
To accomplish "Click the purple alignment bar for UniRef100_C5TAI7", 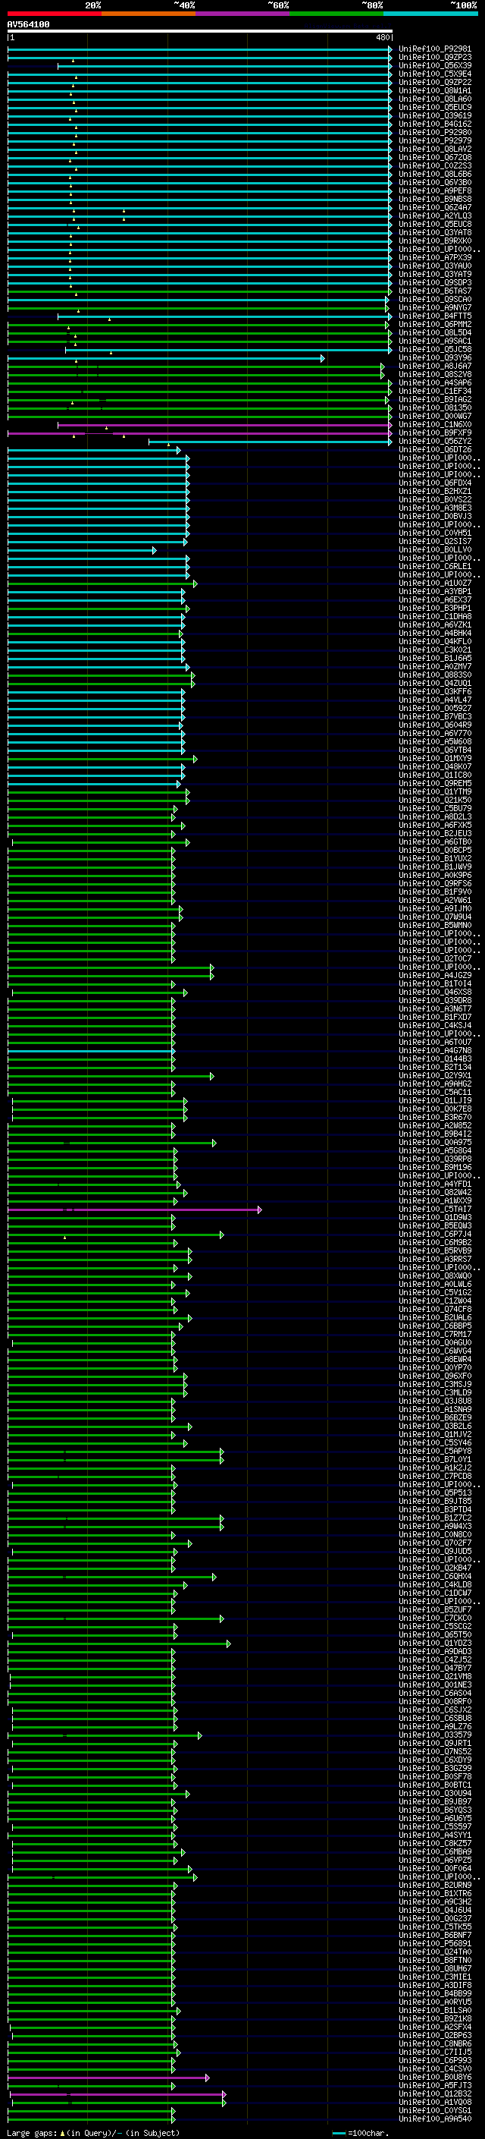I will coord(133,1209).
